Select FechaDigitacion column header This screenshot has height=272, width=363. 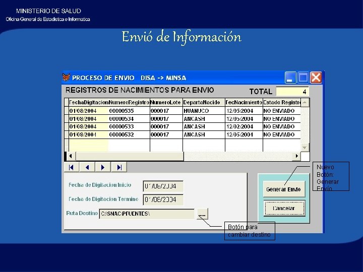pyautogui.click(x=89, y=102)
